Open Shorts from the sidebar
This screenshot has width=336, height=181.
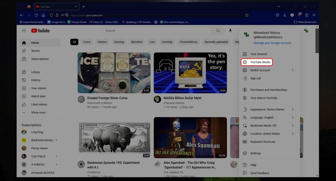click(35, 51)
